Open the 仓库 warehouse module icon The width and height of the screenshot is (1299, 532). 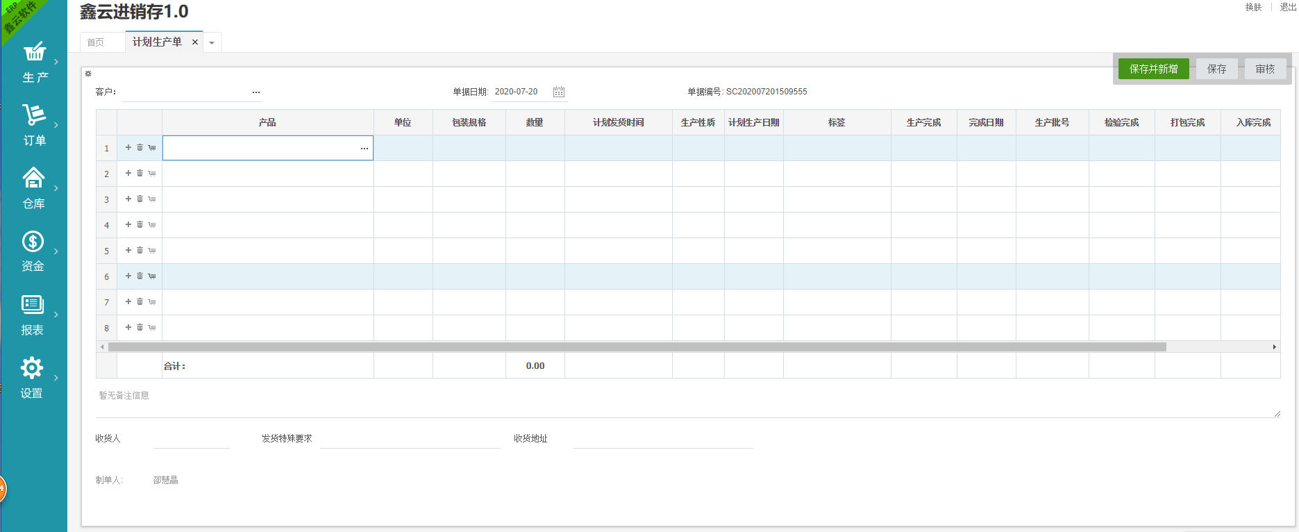pos(34,178)
